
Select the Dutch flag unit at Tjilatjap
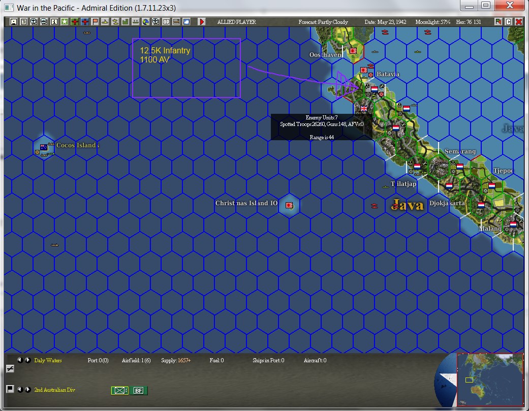point(417,166)
